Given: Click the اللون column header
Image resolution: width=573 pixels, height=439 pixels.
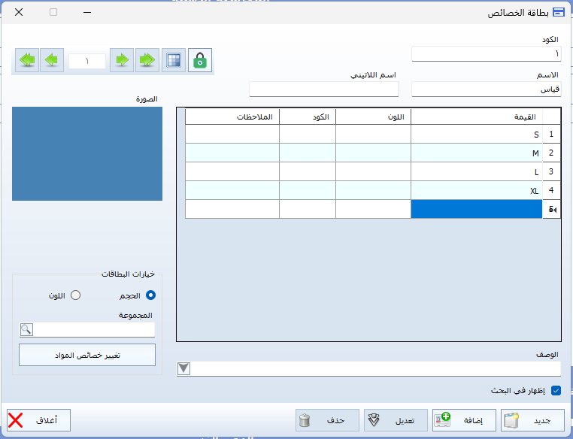Looking at the screenshot, I should click(374, 117).
